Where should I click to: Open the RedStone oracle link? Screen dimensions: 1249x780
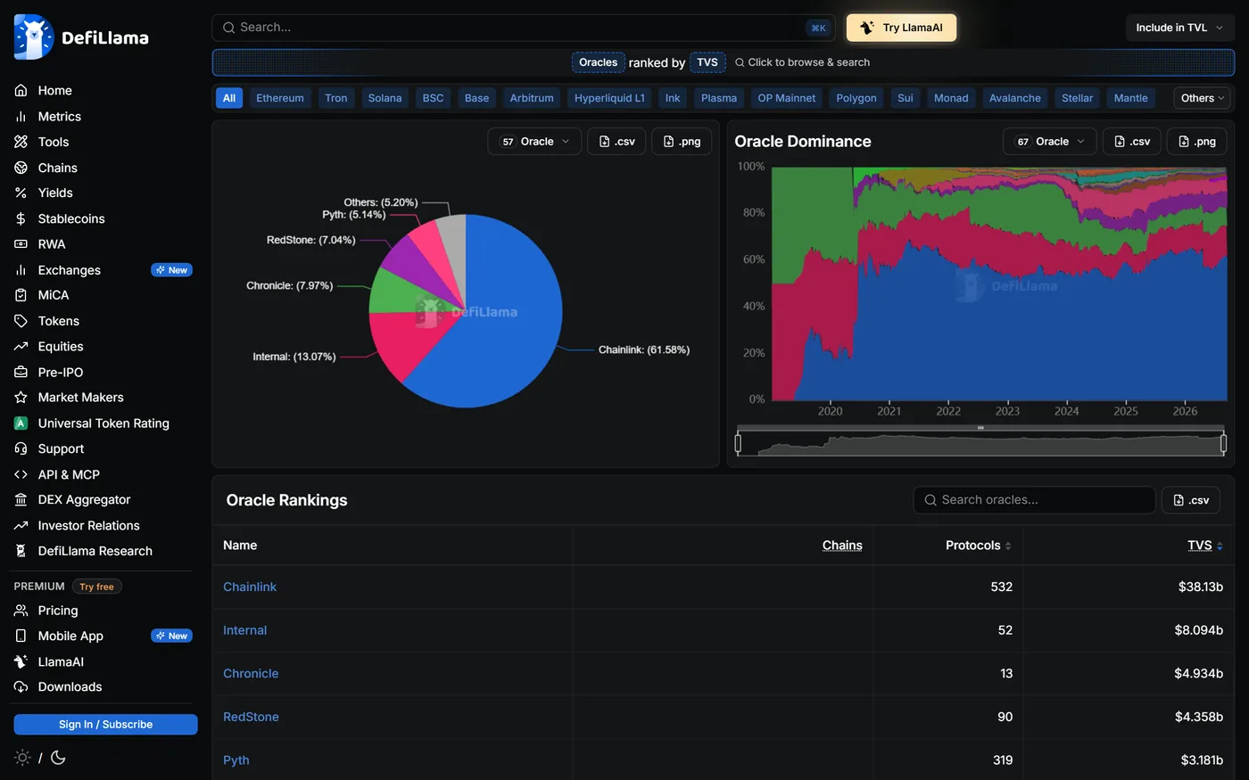tap(251, 718)
